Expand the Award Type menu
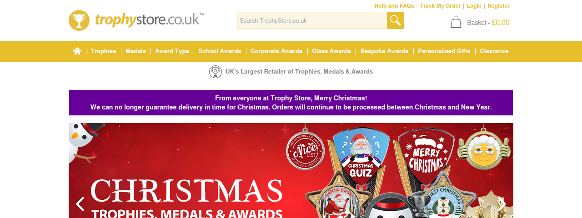 172,51
